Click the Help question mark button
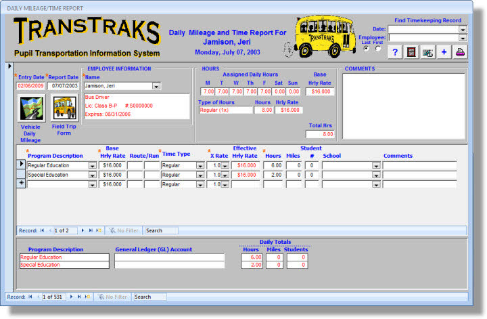This screenshot has height=319, width=487. [x=395, y=52]
